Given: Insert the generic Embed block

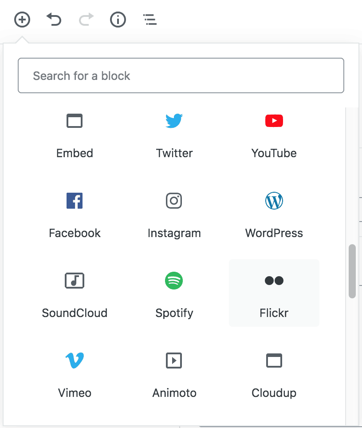Looking at the screenshot, I should pyautogui.click(x=75, y=133).
